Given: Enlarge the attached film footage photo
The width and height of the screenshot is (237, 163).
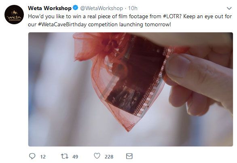Looking at the screenshot, I should point(131,89).
